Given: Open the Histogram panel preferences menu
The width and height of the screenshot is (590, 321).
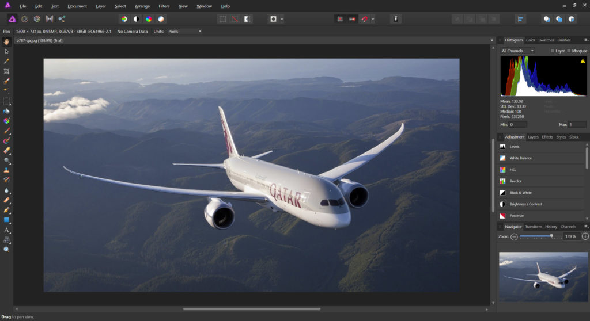Looking at the screenshot, I should click(x=586, y=40).
